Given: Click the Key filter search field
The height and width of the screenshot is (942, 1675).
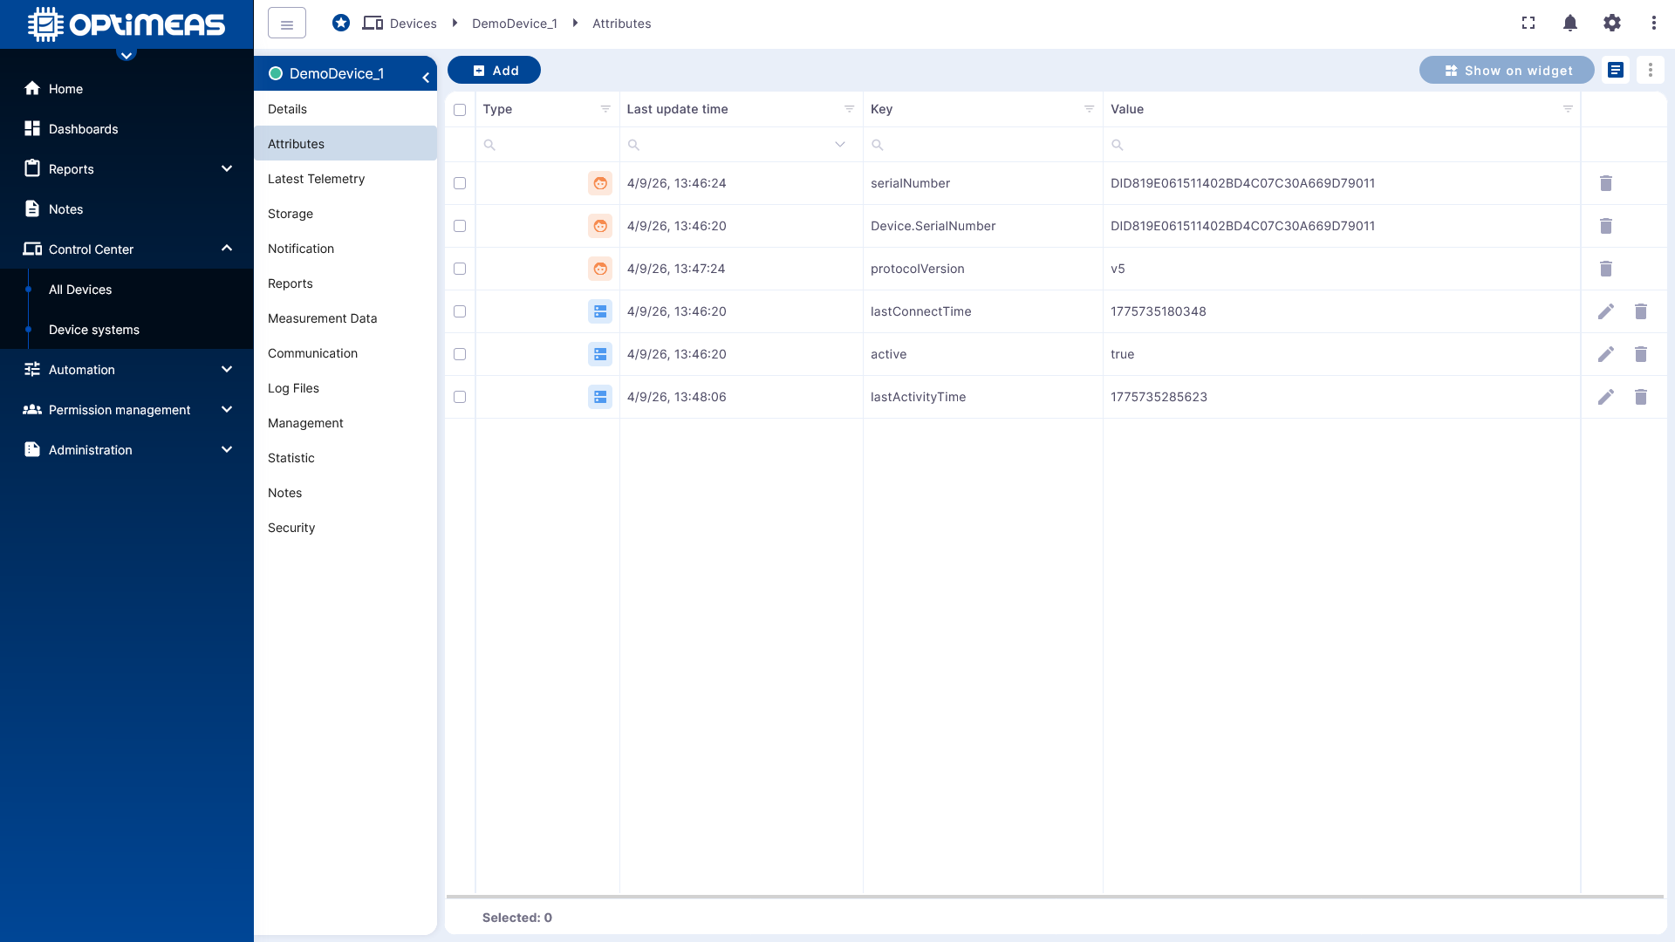Looking at the screenshot, I should 983,145.
